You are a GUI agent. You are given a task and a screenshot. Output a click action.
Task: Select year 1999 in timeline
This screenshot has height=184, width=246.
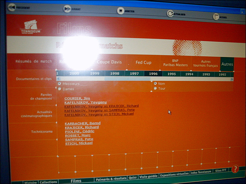[95, 74]
